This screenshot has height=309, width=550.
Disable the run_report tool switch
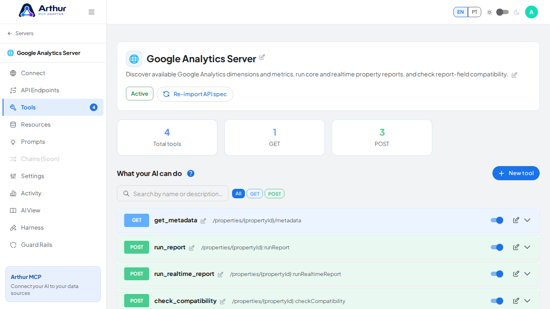(497, 247)
